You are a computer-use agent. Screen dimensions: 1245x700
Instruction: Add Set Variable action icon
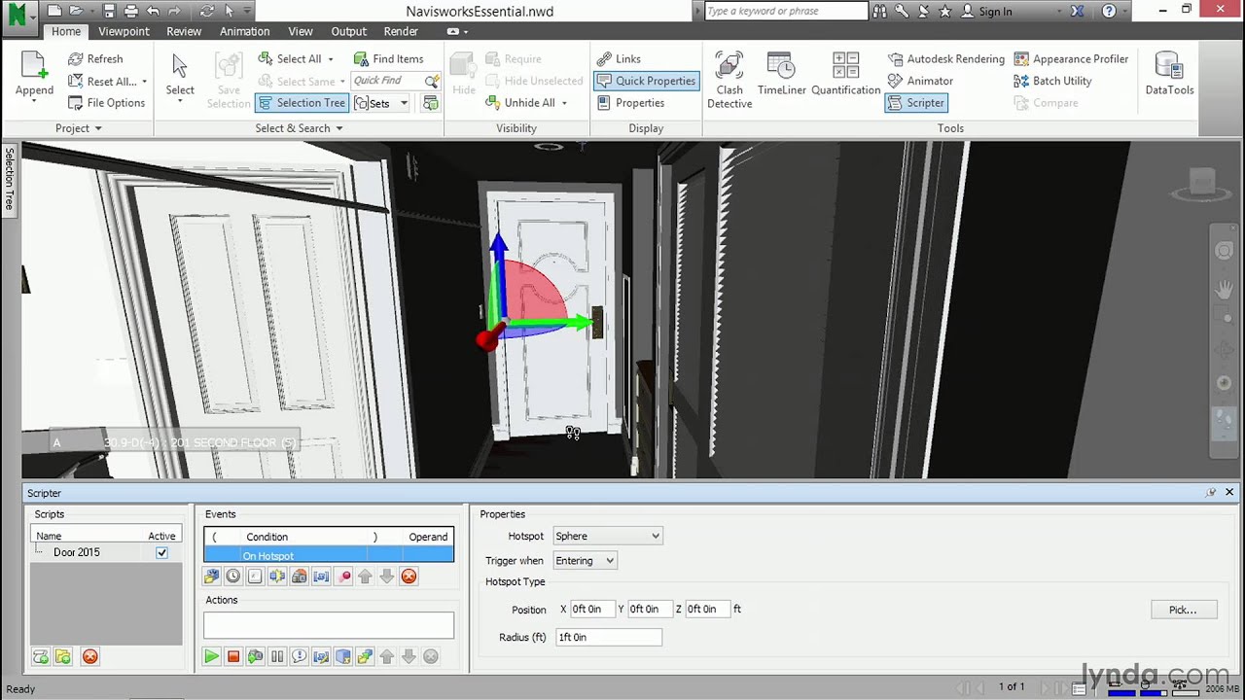click(321, 657)
